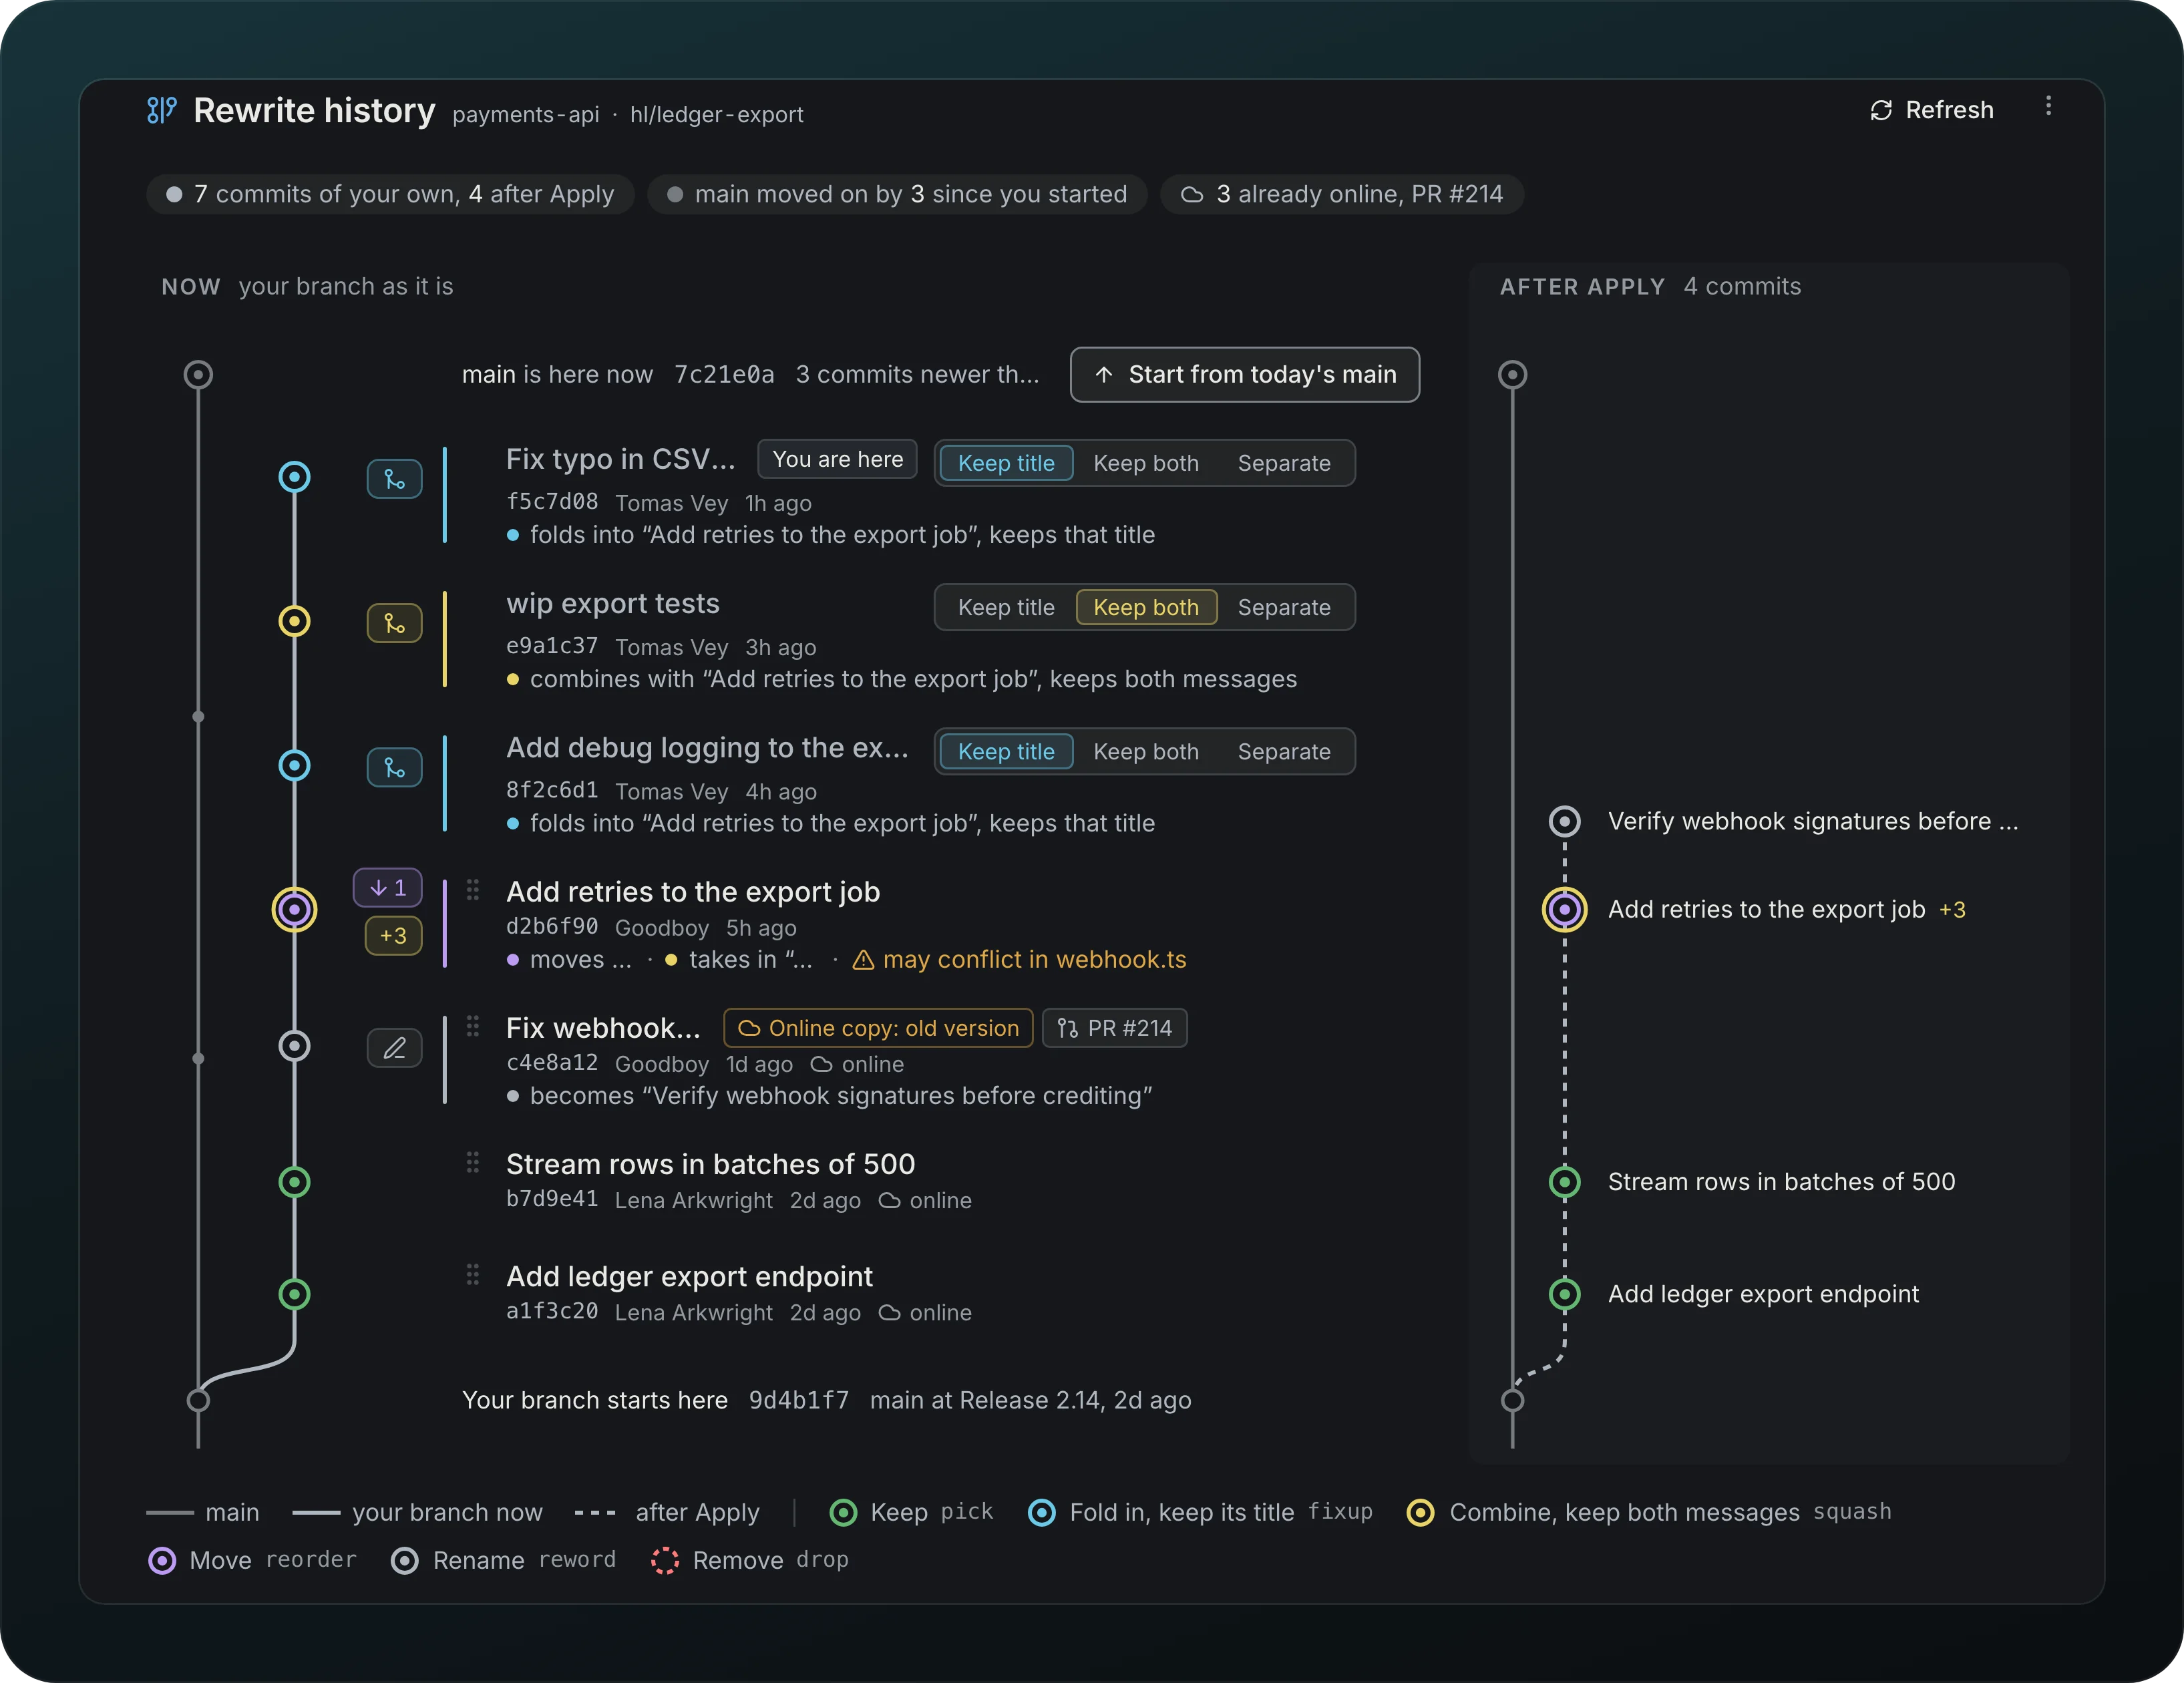The height and width of the screenshot is (1683, 2184).
Task: Click Add retries node in After Apply panel
Action: (x=1564, y=909)
